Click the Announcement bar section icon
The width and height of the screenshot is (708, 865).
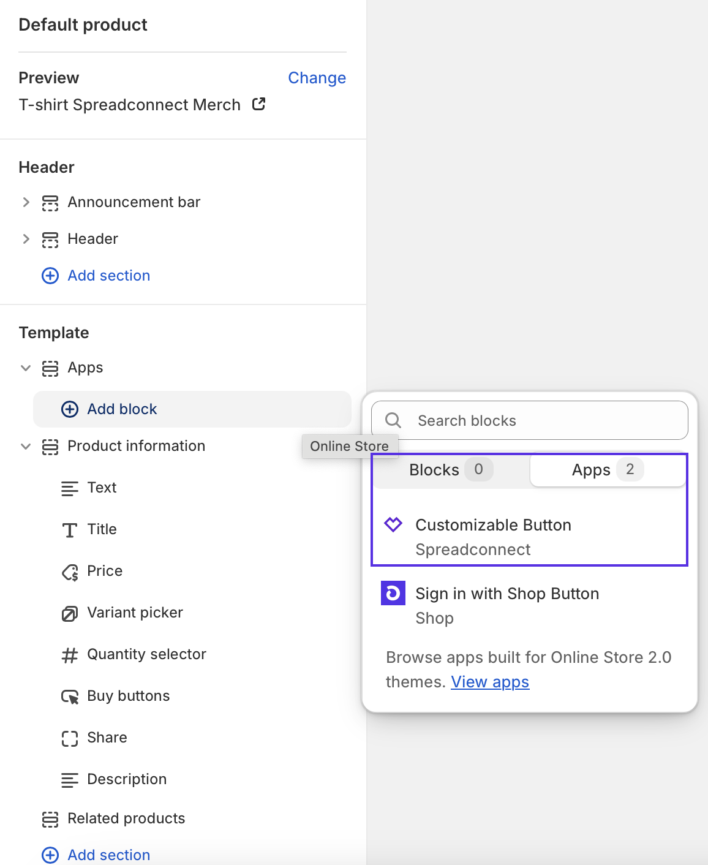click(x=50, y=203)
